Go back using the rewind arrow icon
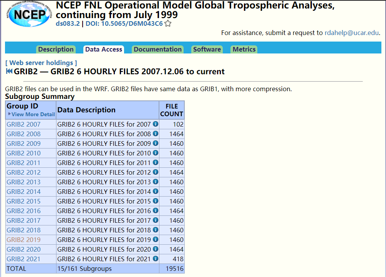 pyautogui.click(x=9, y=71)
